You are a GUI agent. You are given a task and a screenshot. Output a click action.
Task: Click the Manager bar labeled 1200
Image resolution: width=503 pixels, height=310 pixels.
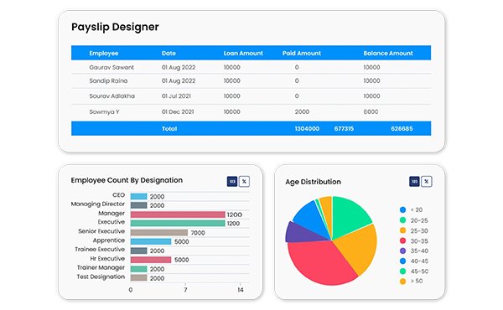click(178, 214)
